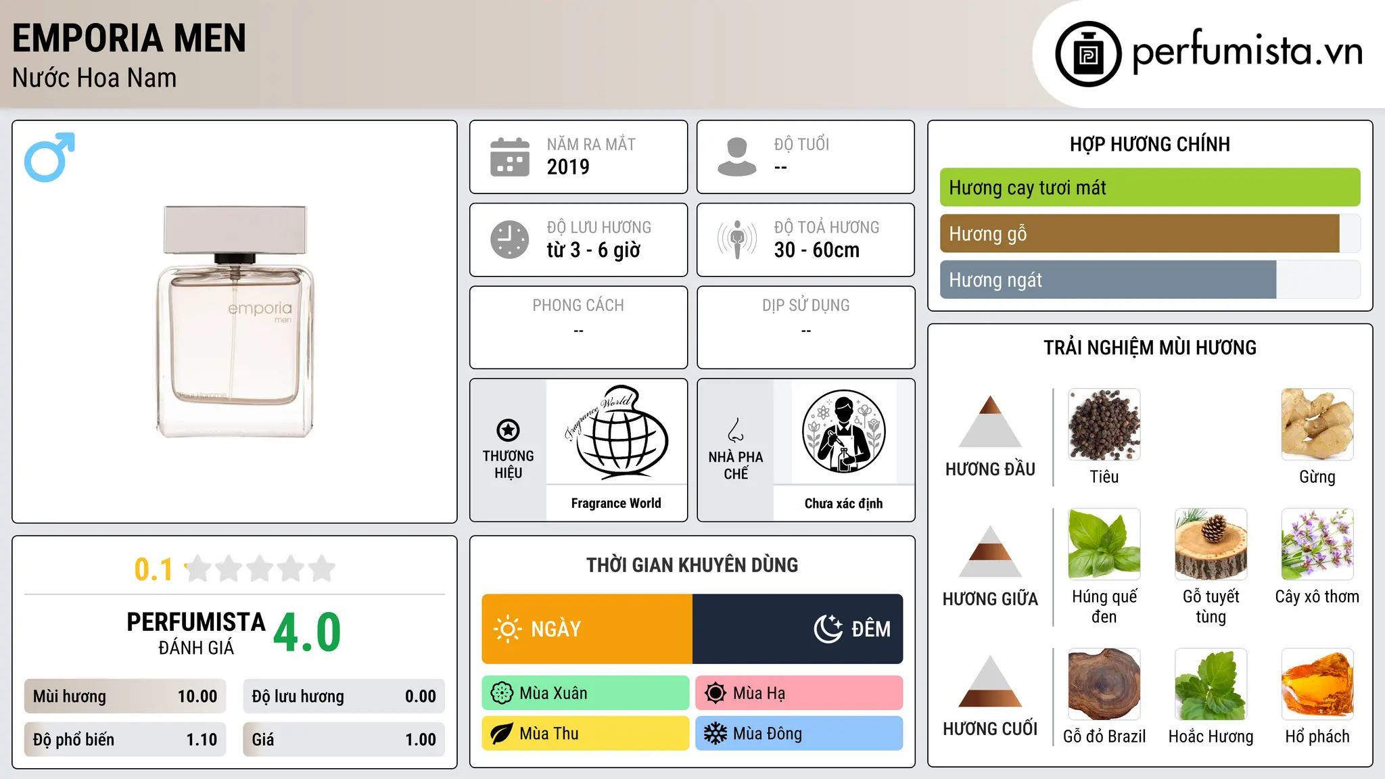1385x779 pixels.
Task: Click the nose icon above Nhà pha chế
Action: 736,430
